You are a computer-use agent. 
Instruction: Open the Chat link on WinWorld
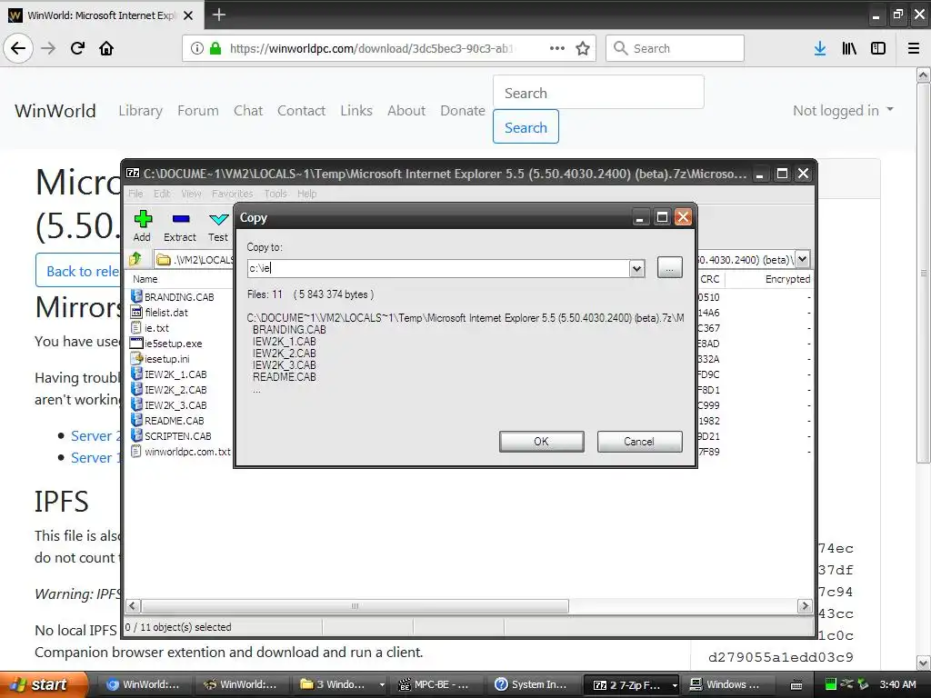point(248,110)
